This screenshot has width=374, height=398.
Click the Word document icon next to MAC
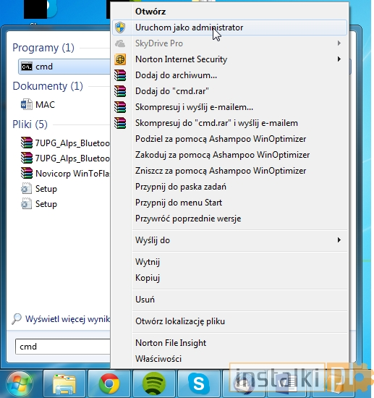[x=26, y=105]
